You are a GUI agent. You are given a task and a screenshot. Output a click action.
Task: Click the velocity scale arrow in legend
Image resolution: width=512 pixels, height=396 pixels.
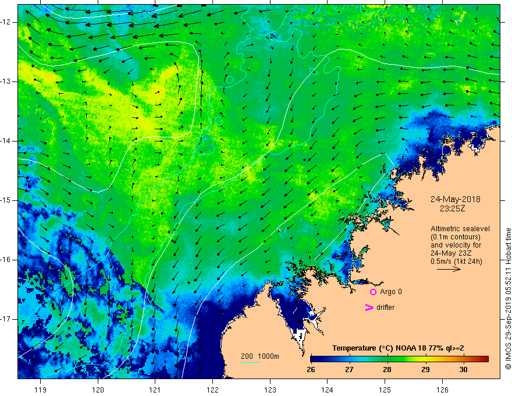coord(449,269)
